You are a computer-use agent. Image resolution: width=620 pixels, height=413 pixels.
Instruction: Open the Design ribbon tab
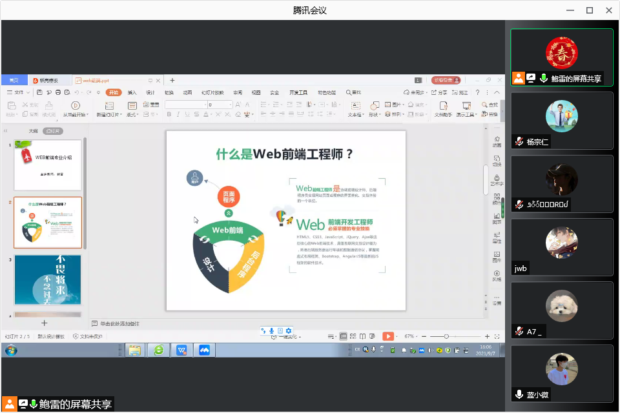(150, 93)
